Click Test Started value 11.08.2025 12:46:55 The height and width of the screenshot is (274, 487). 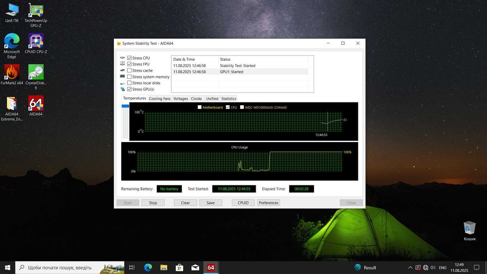(x=234, y=189)
